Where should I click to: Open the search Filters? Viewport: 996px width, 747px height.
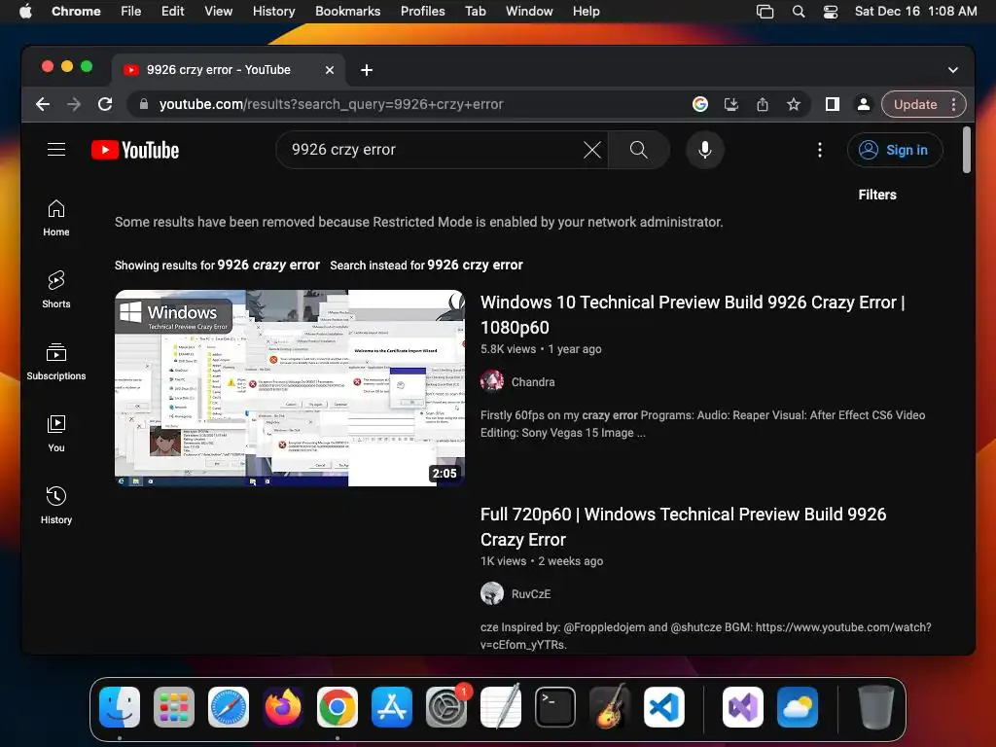pos(877,195)
